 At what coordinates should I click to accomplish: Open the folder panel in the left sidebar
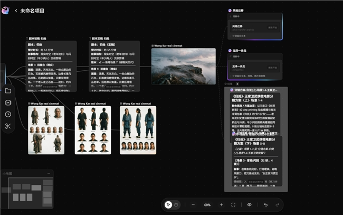(x=8, y=91)
